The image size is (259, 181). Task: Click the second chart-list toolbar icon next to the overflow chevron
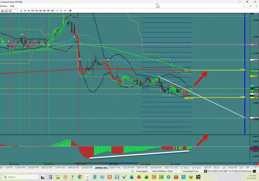pyautogui.click(x=10, y=10)
